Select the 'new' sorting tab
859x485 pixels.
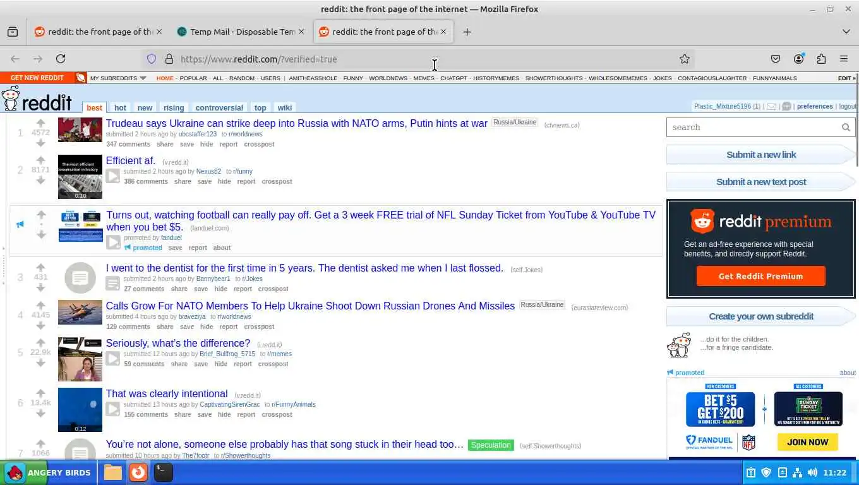pos(145,107)
